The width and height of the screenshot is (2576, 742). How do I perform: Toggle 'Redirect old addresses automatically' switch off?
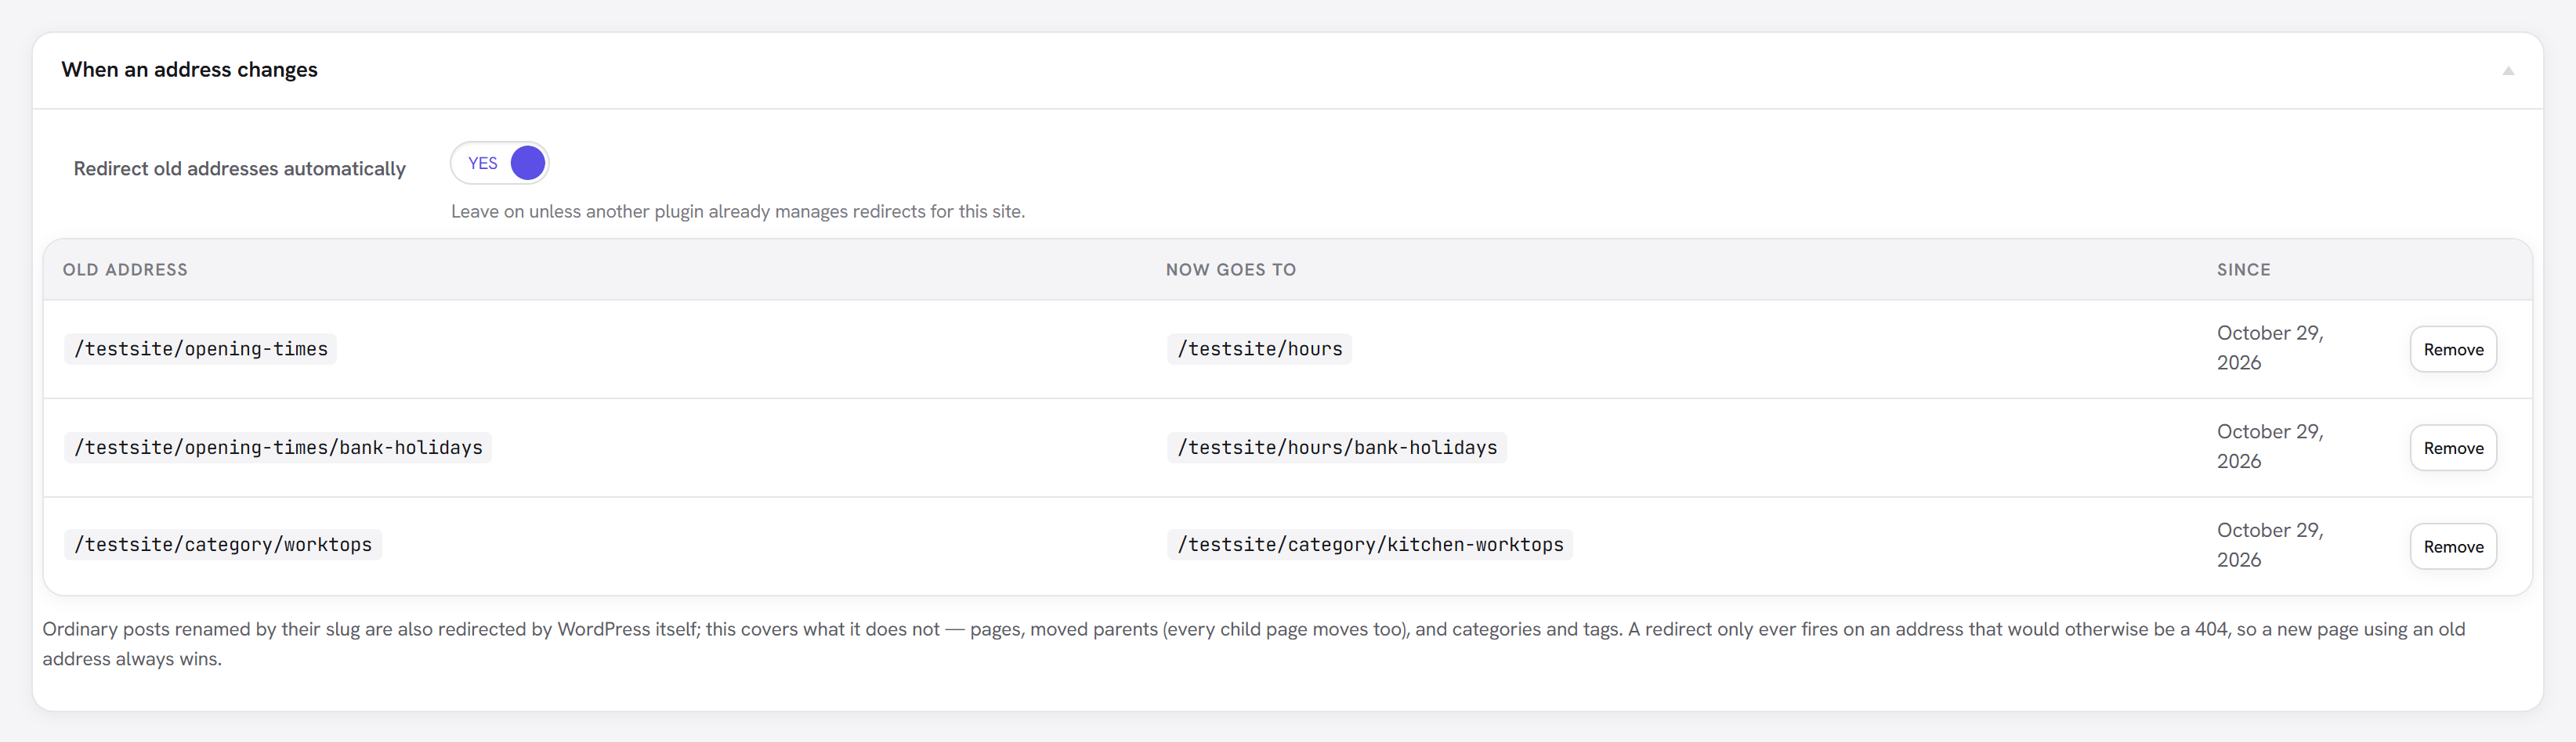tap(500, 163)
